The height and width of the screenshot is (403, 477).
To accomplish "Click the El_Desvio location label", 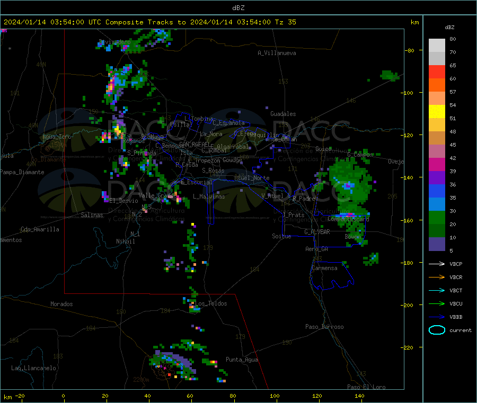I will click(x=123, y=201).
